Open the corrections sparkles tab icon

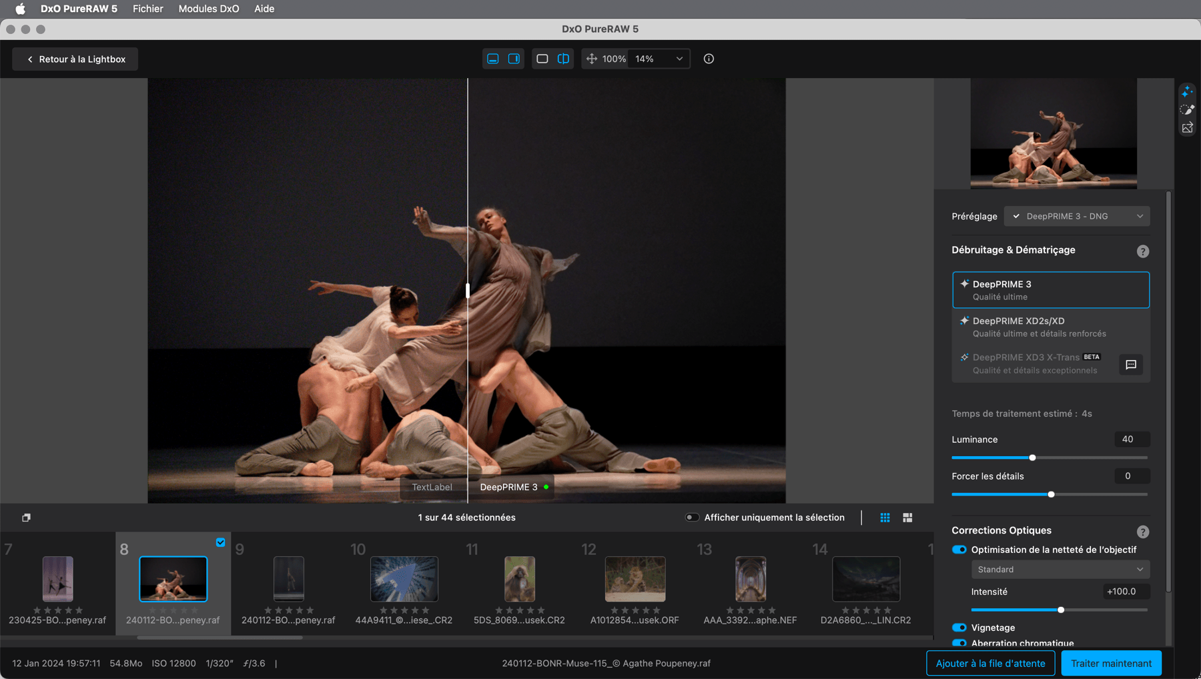1187,91
